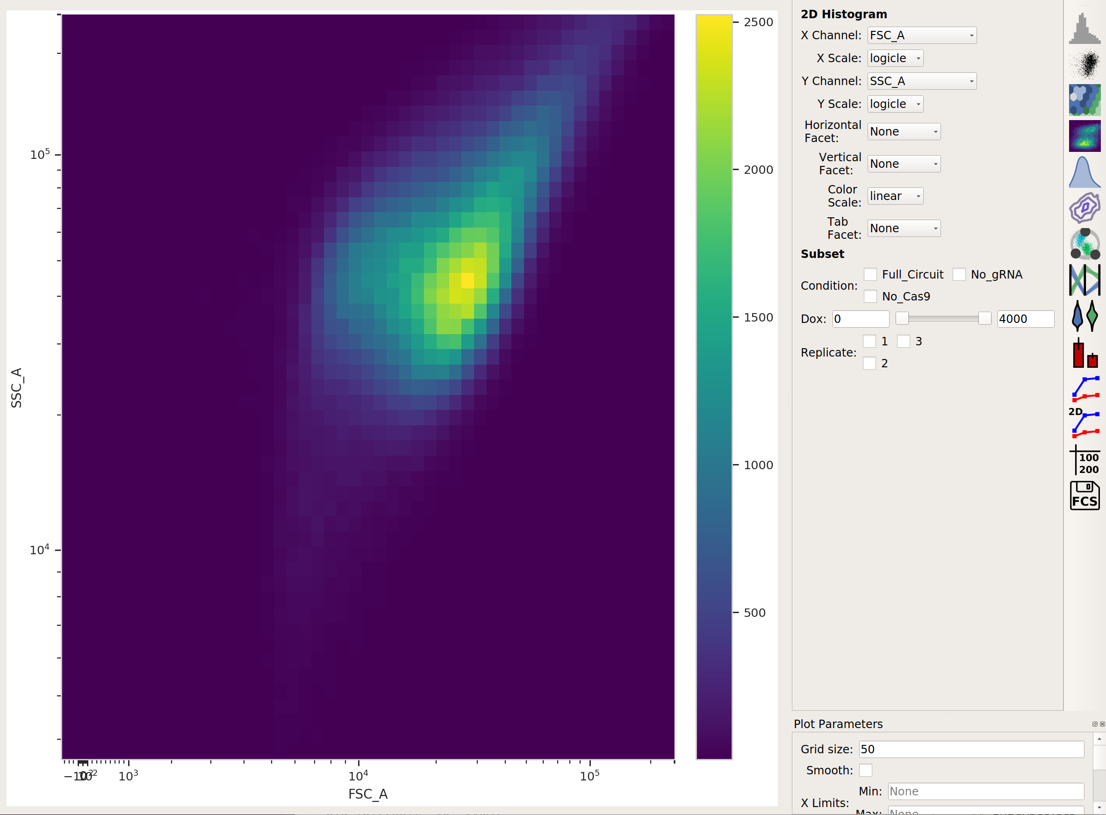Select the Histogram view icon
The width and height of the screenshot is (1106, 815).
coord(1084,29)
